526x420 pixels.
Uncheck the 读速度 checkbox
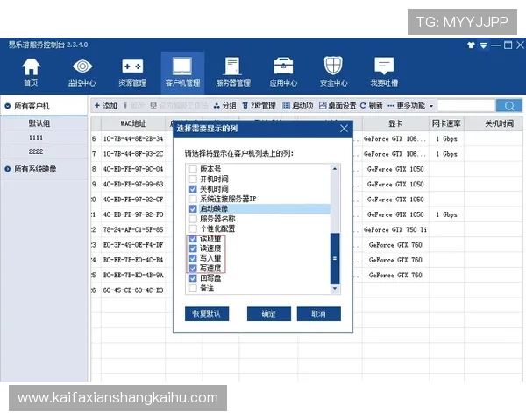point(193,248)
